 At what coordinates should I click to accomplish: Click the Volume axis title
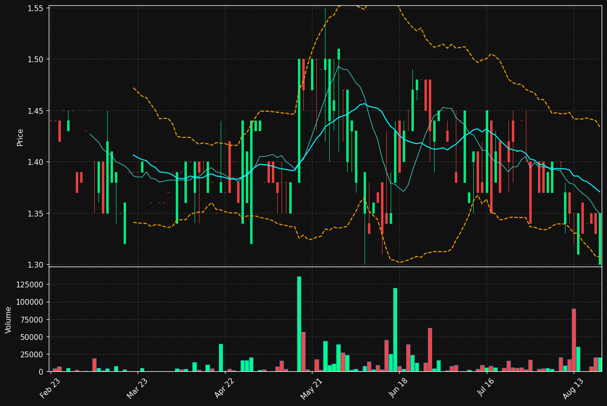[8, 320]
